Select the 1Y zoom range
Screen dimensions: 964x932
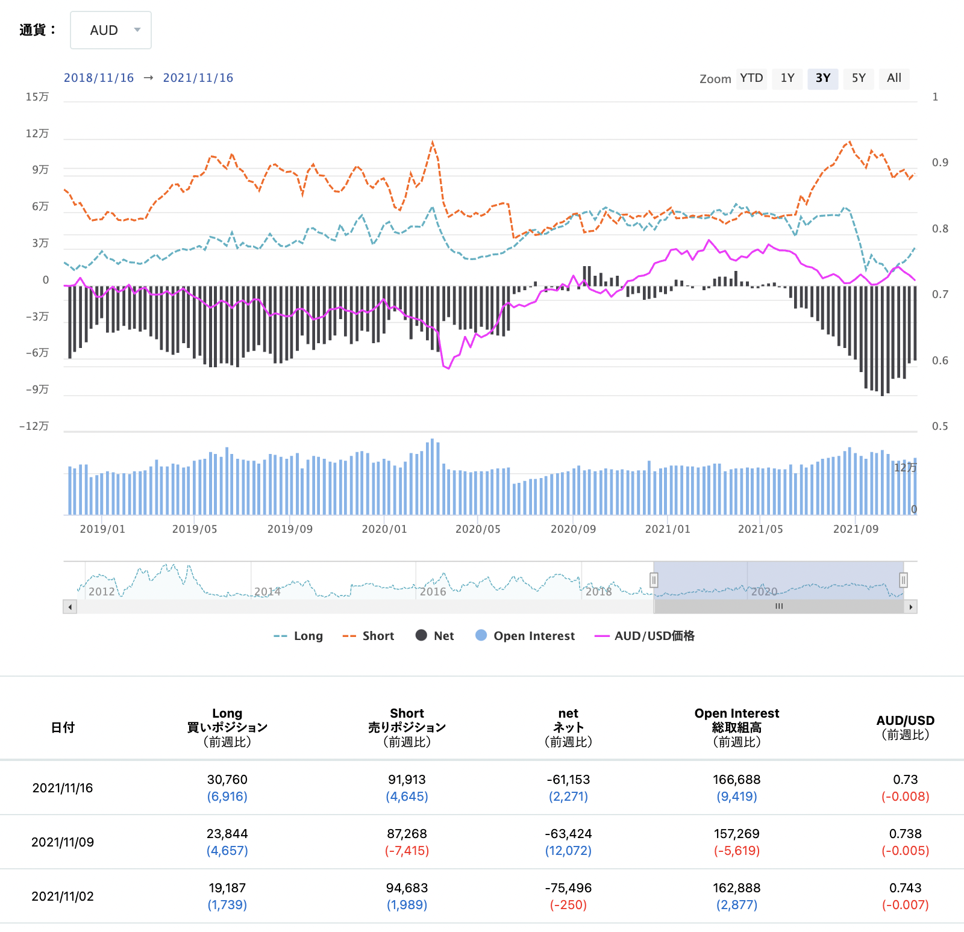[787, 78]
